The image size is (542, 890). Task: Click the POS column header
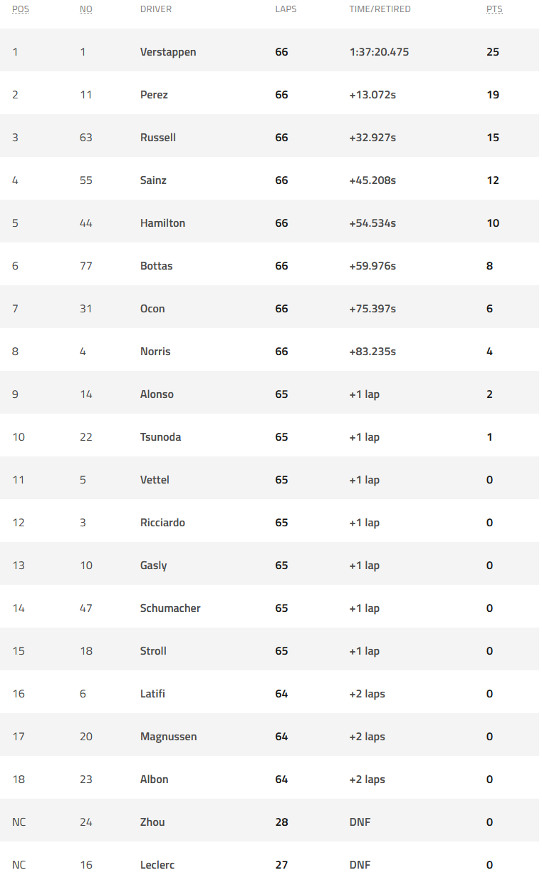point(21,9)
